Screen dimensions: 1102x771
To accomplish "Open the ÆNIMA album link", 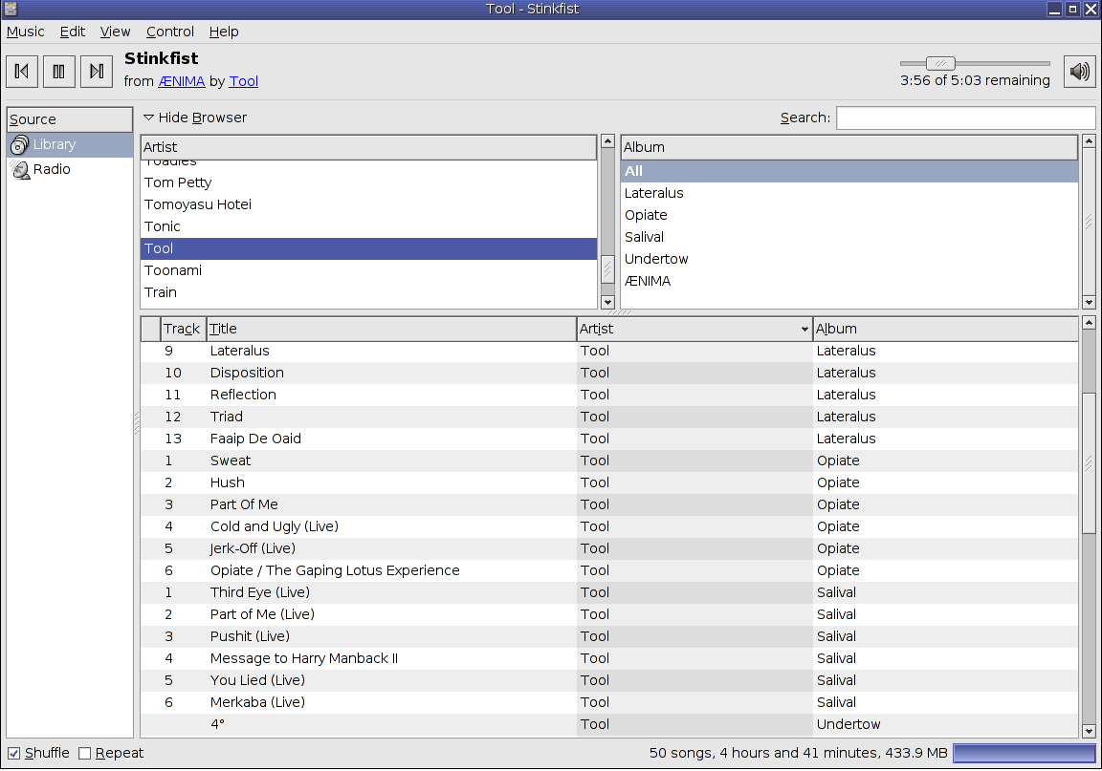I will [182, 81].
